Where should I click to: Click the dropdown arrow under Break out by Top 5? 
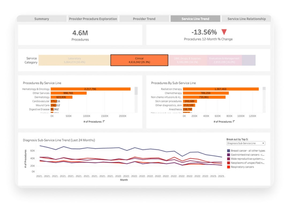click(263, 143)
